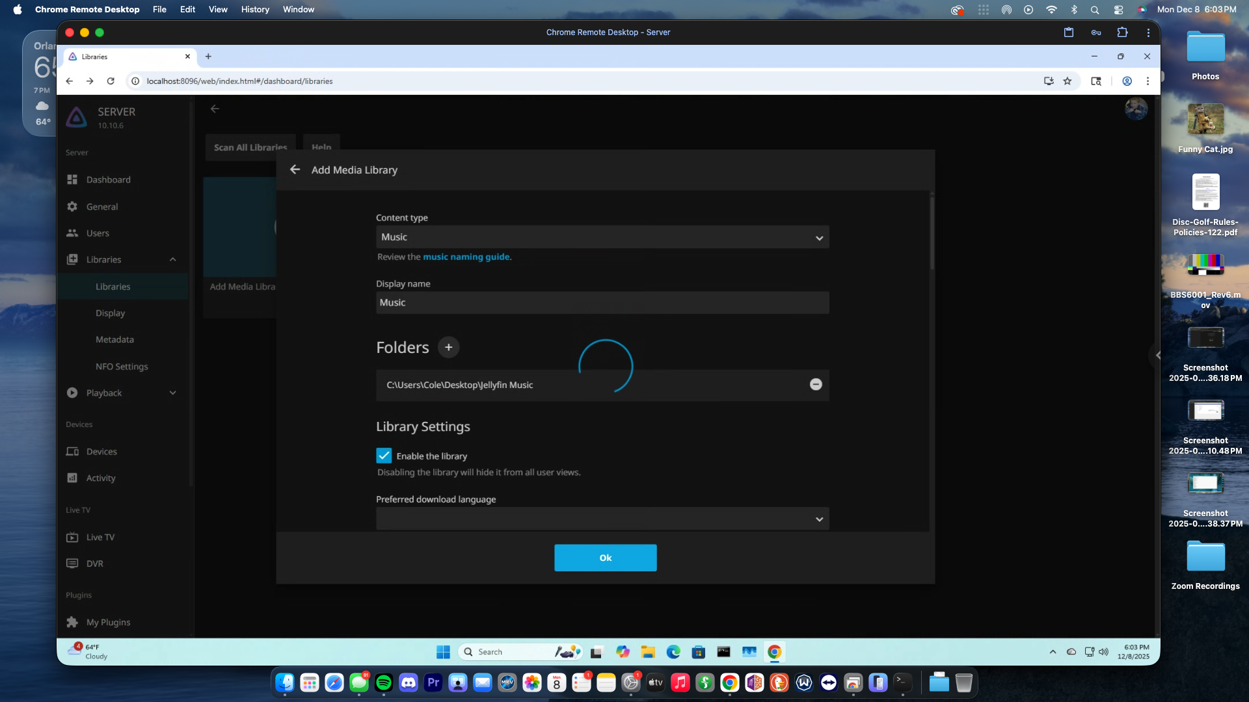Click the back arrow beside Add Media Library
1249x702 pixels.
point(295,170)
